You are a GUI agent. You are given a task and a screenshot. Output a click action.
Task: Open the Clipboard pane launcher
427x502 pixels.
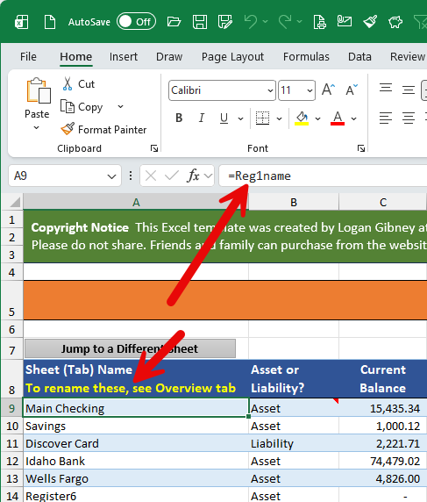tap(154, 148)
